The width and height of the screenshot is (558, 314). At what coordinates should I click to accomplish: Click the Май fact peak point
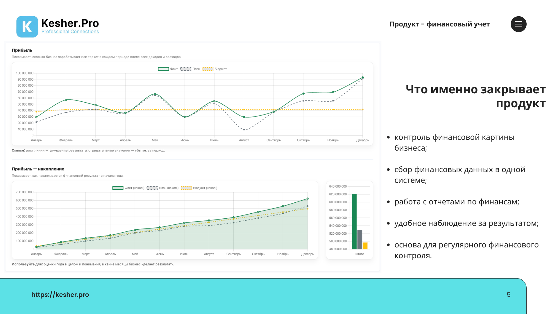[155, 94]
